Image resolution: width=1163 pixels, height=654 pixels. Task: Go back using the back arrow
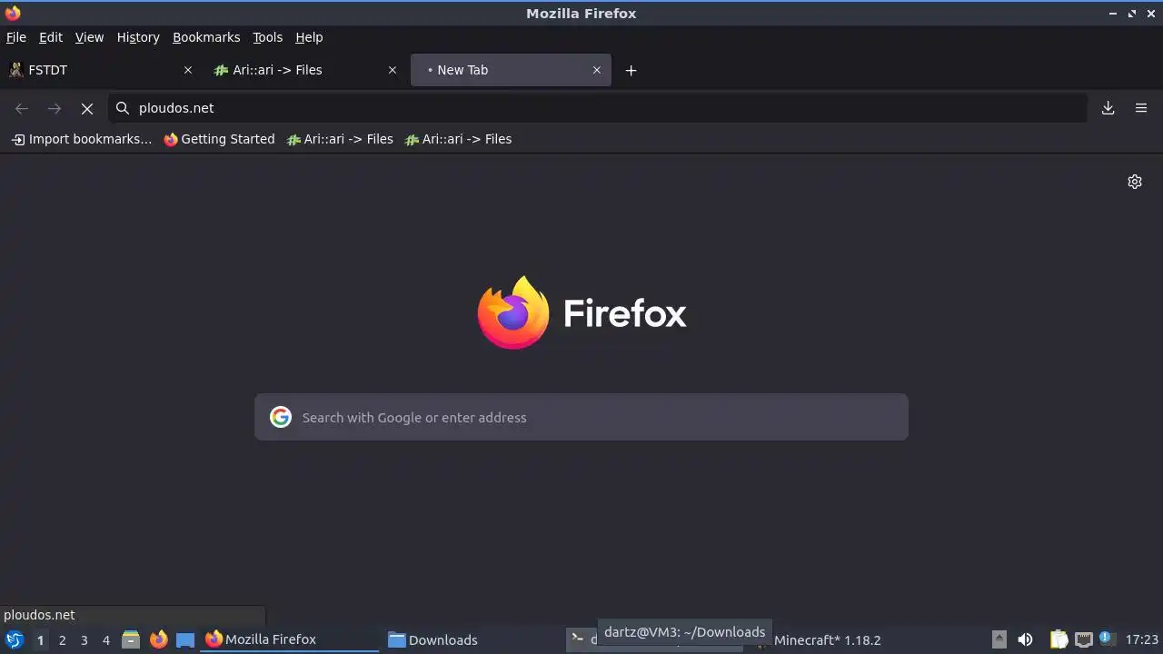[x=22, y=108]
